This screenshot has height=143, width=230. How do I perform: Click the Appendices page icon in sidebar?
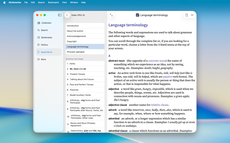coord(38,52)
